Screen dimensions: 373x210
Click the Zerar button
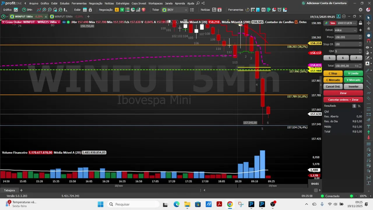click(x=343, y=93)
